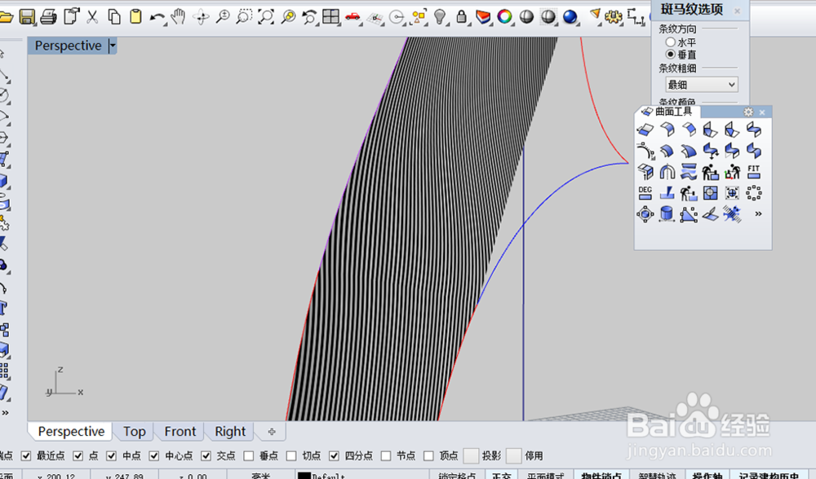Image resolution: width=816 pixels, height=479 pixels.
Task: Add a new viewport tab
Action: tap(272, 432)
